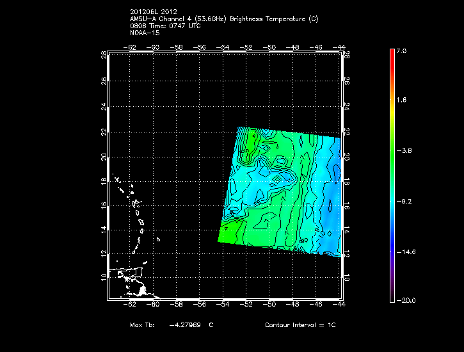Click the -44 longitude label on the top axis
The width and height of the screenshot is (464, 352).
pos(339,47)
